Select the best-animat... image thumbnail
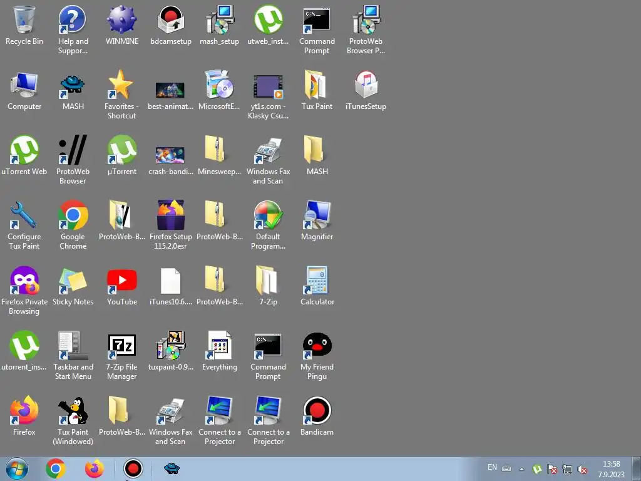Image resolution: width=641 pixels, height=481 pixels. [x=170, y=90]
